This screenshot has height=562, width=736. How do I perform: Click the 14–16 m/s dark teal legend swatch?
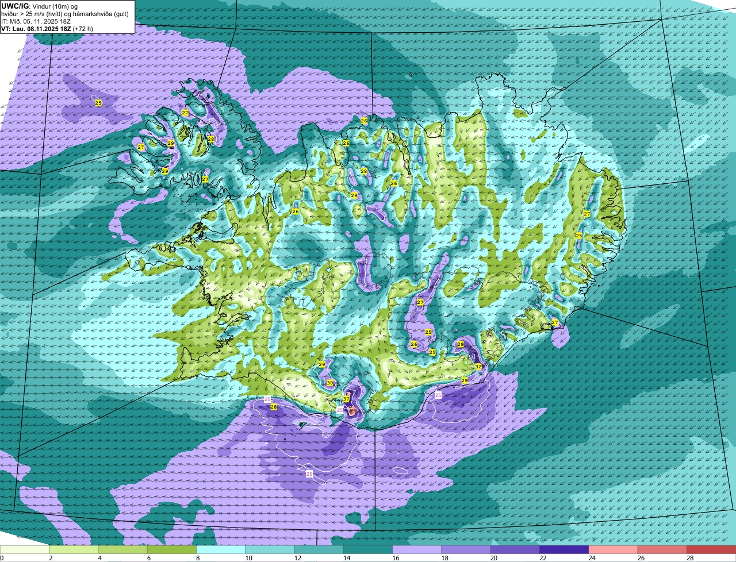[368, 550]
